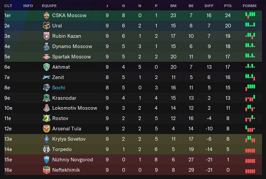Open the Sochi team link
This screenshot has width=266, height=179.
point(59,88)
